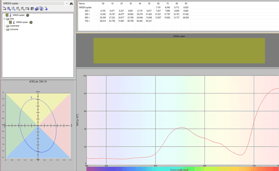
Task: Click the table cell 7.191
Action: coord(158,7)
